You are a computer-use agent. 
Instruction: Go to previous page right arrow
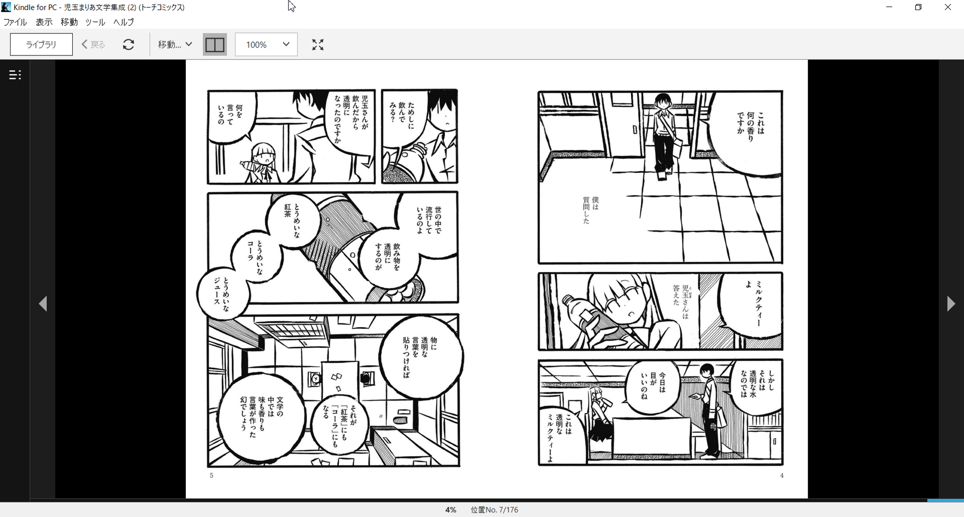[951, 303]
